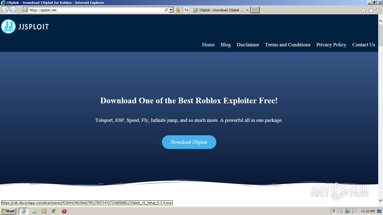Open the Contact Us page
Image resolution: width=383 pixels, height=215 pixels.
point(364,44)
